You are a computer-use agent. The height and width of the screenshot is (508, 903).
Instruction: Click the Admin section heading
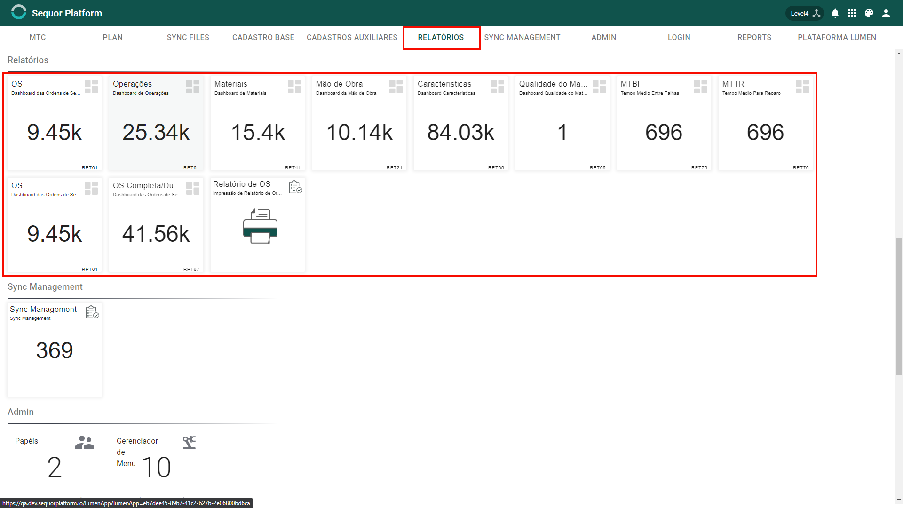[x=21, y=412]
